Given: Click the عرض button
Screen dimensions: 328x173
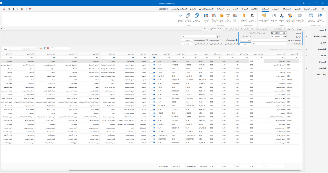Looking at the screenshot, I should click(245, 44).
